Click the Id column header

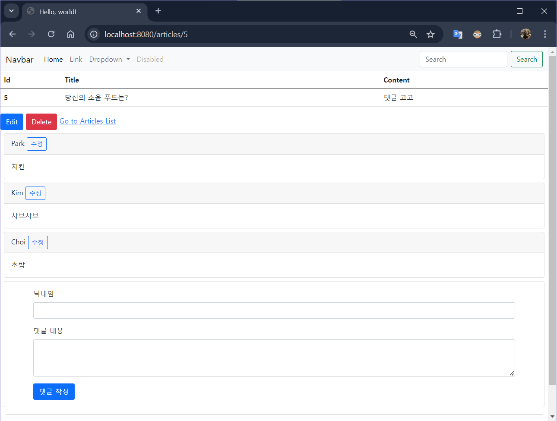(7, 80)
